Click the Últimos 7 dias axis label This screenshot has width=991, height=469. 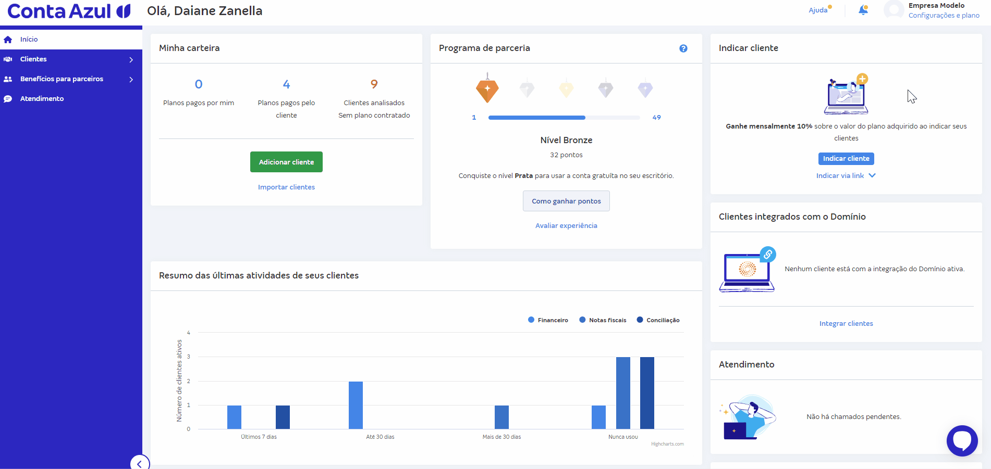click(x=259, y=437)
